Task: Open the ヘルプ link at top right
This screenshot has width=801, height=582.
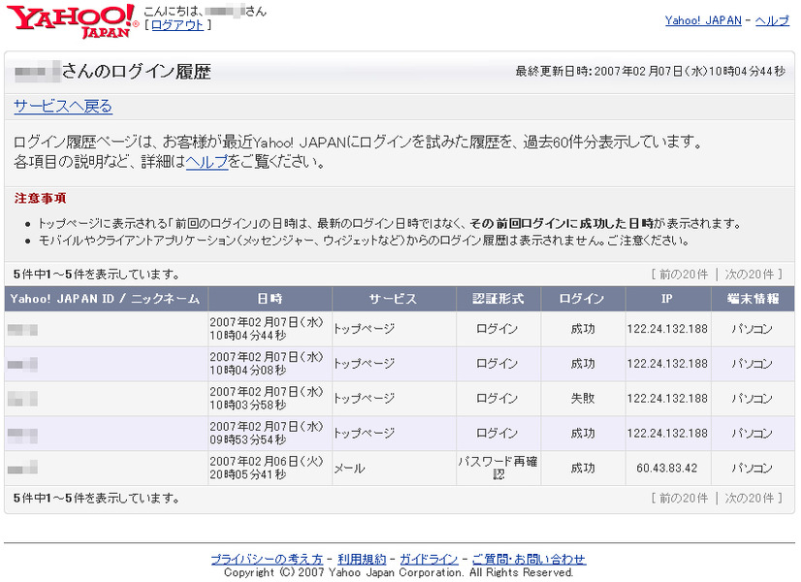Action: coord(772,21)
